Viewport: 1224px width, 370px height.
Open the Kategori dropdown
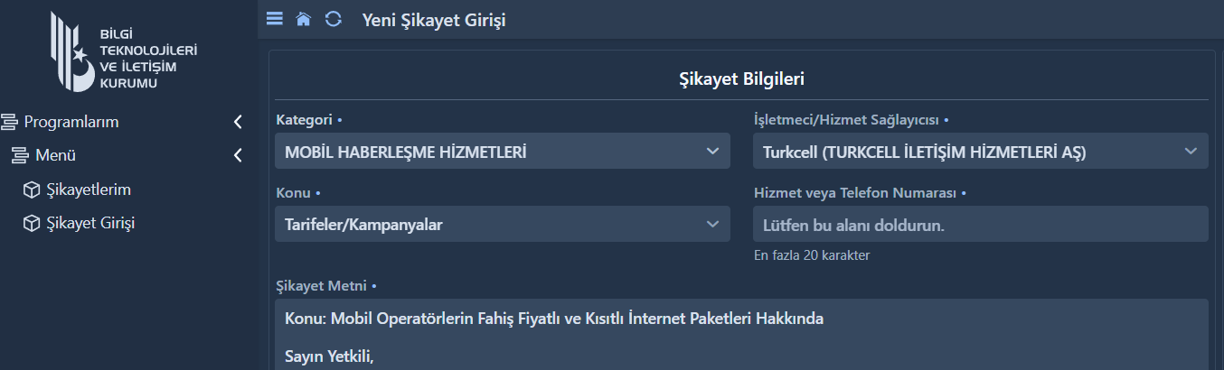click(x=503, y=151)
